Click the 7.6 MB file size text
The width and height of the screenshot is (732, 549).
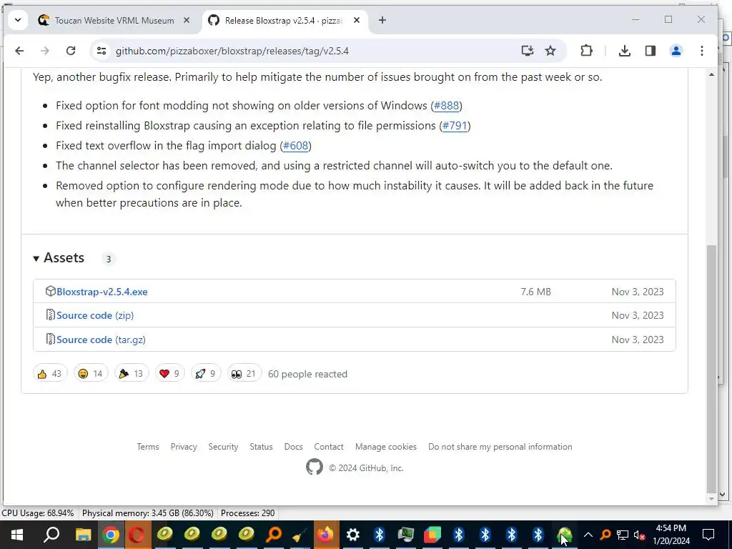click(536, 292)
